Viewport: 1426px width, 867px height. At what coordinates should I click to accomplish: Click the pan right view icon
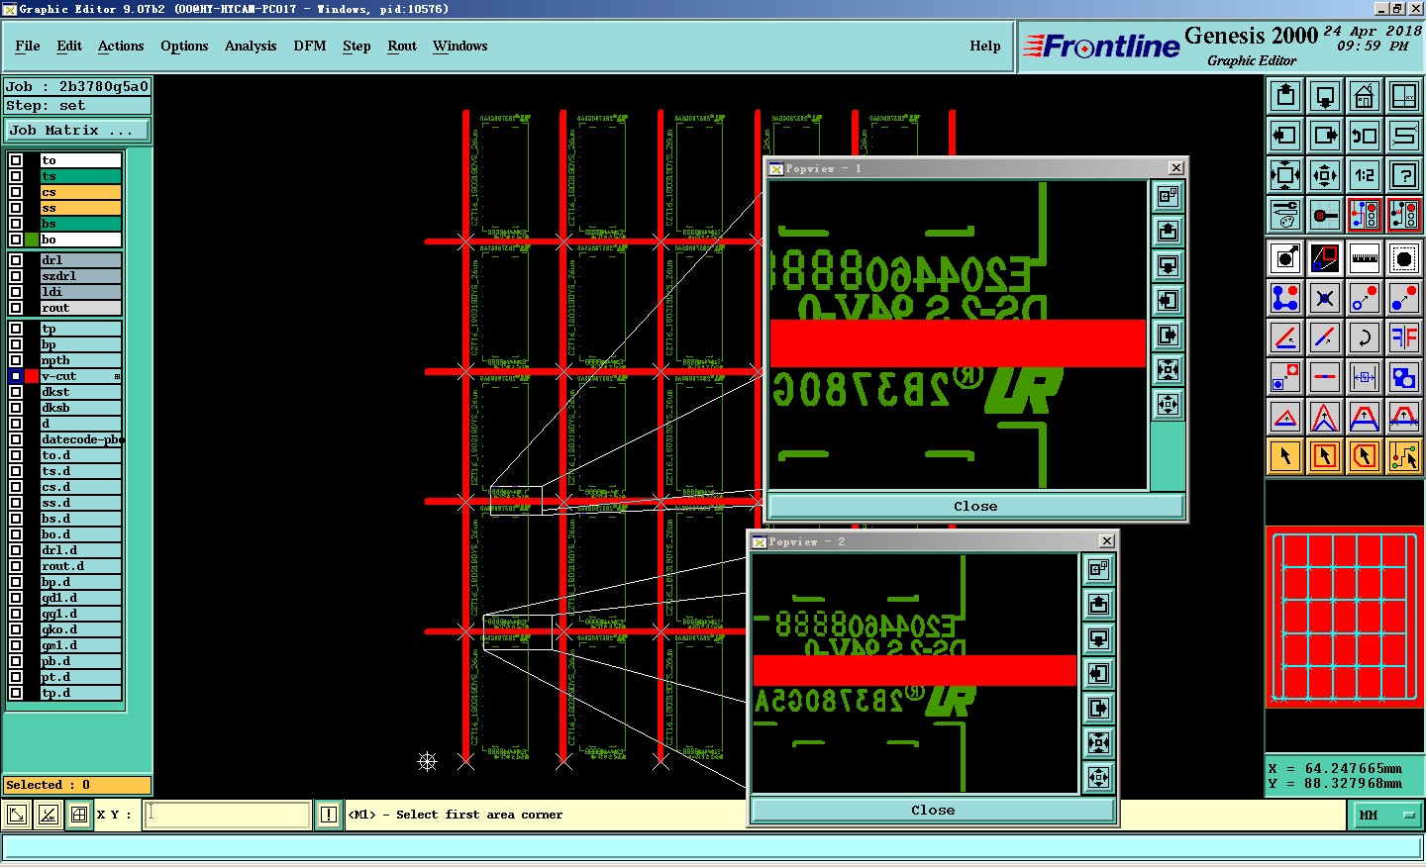point(1325,136)
